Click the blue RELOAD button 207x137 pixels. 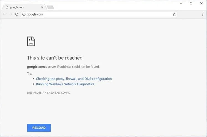pos(39,128)
